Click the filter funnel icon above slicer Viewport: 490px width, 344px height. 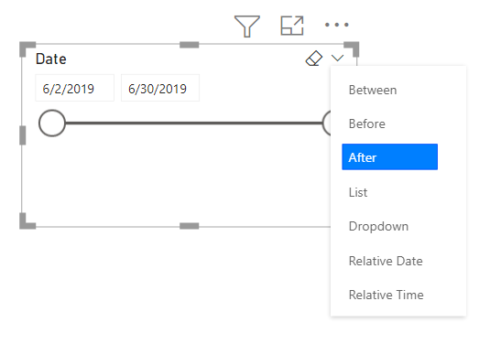pyautogui.click(x=247, y=27)
